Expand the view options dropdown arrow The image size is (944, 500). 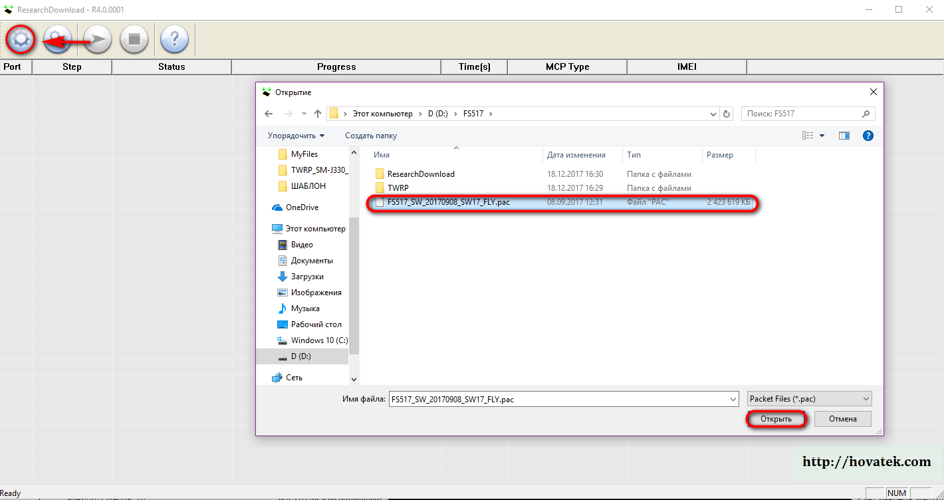coord(822,136)
